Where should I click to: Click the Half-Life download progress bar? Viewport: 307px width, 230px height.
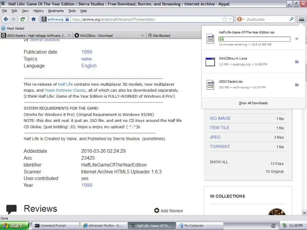254,39
